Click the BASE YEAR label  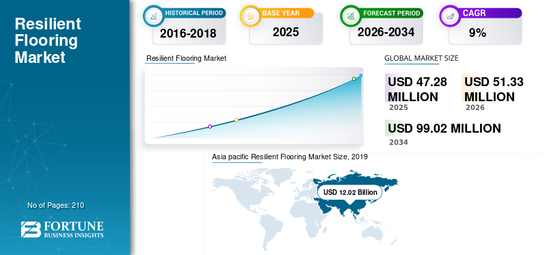[281, 13]
